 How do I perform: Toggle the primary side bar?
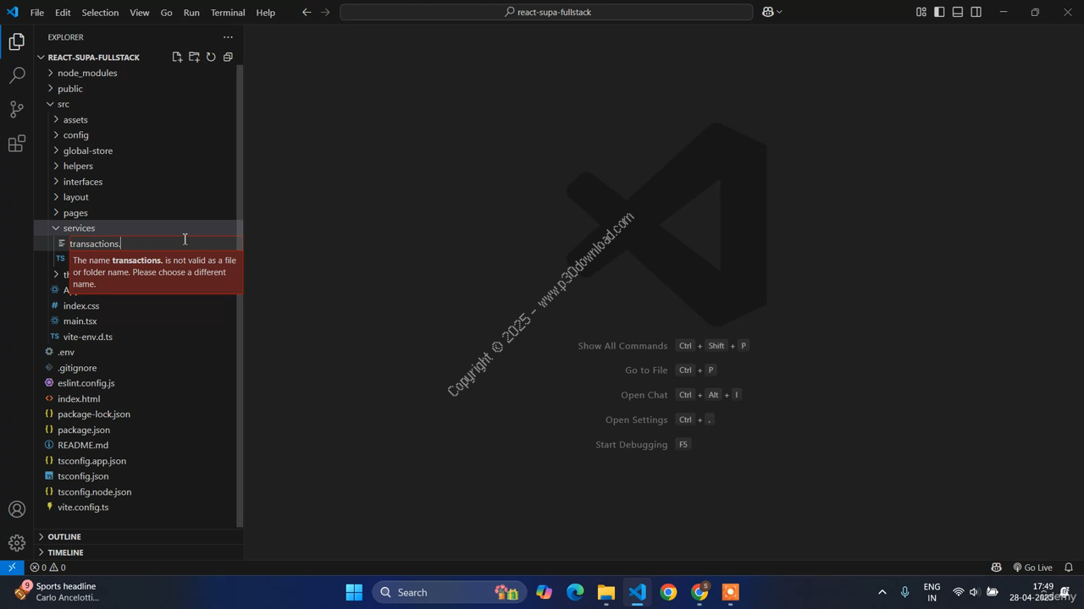[x=939, y=12]
